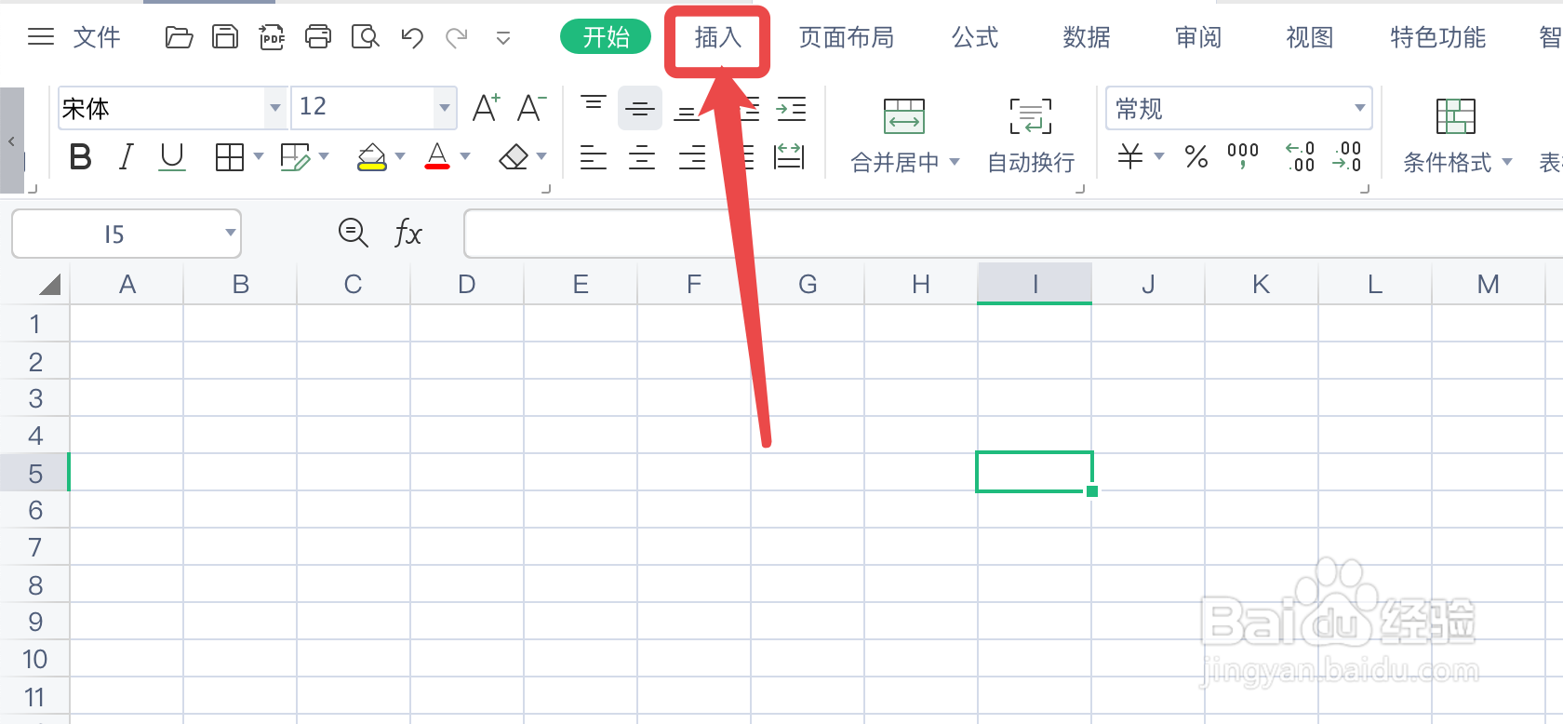Viewport: 1563px width, 724px height.
Task: Select row 1 header
Action: [34, 324]
